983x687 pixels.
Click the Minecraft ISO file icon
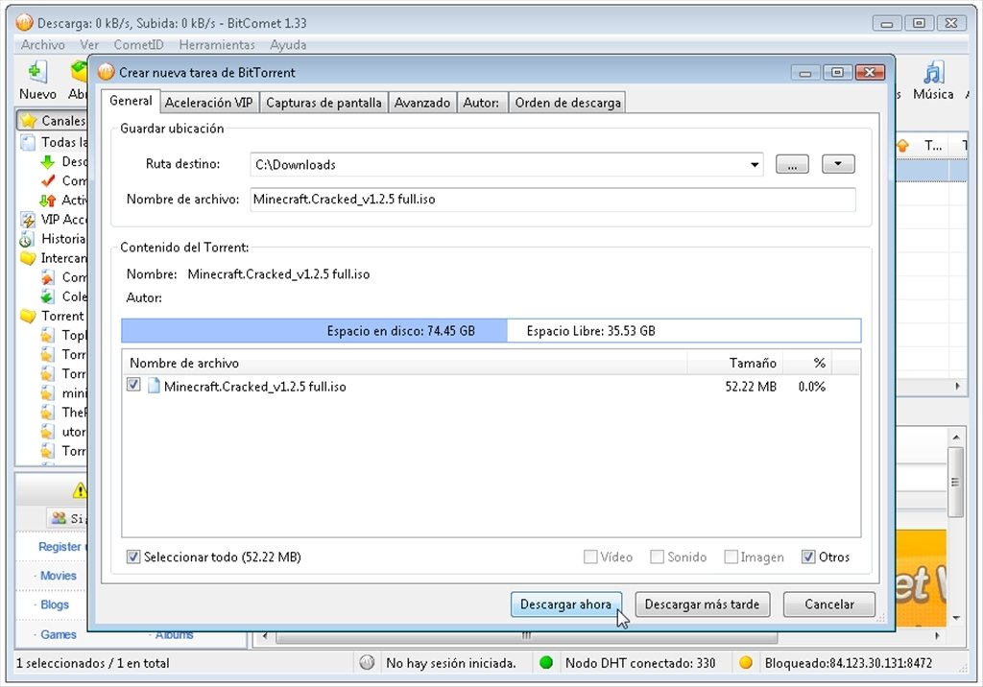tap(154, 386)
